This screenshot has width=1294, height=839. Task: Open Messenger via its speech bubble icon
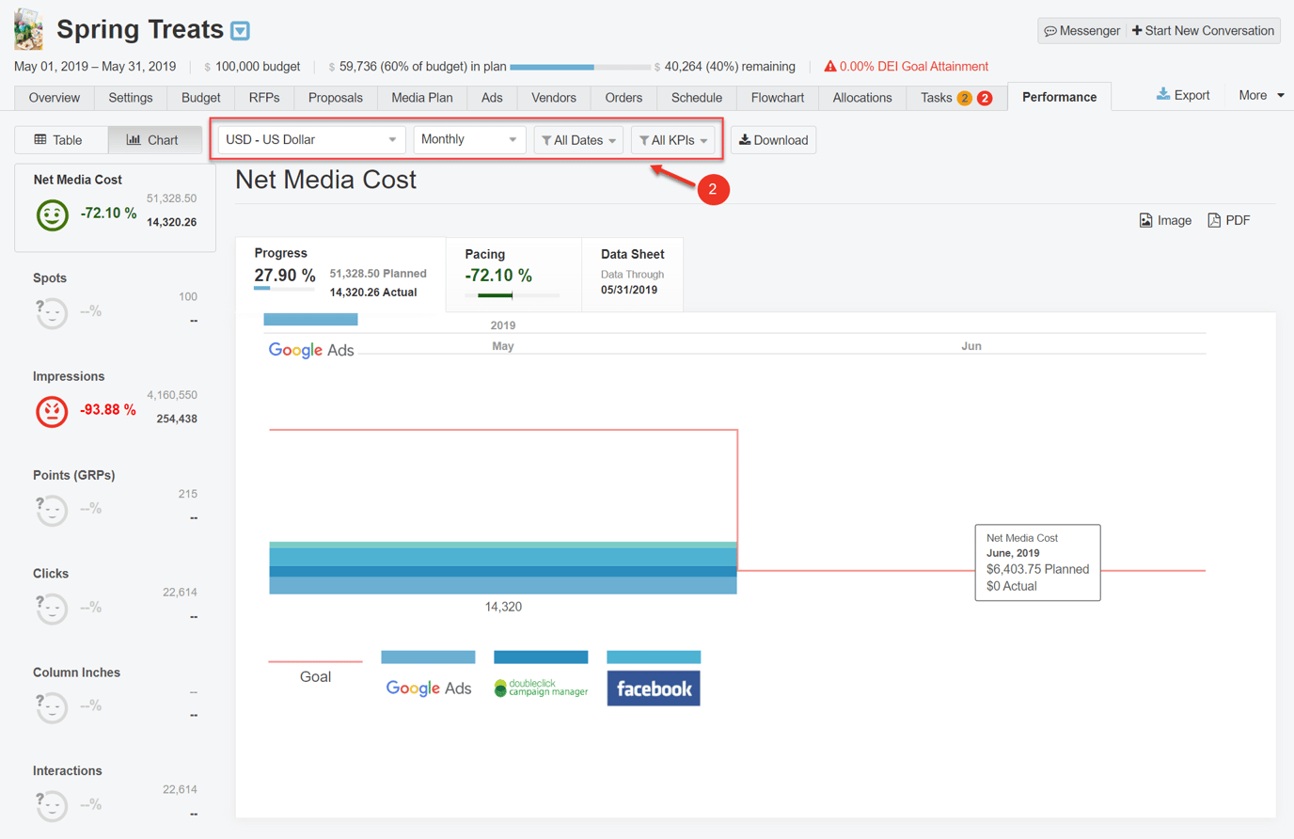[1052, 30]
